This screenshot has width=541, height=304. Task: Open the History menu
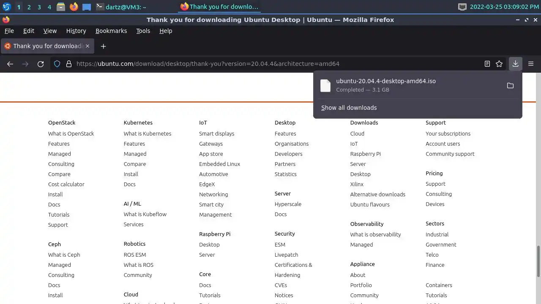(76, 31)
